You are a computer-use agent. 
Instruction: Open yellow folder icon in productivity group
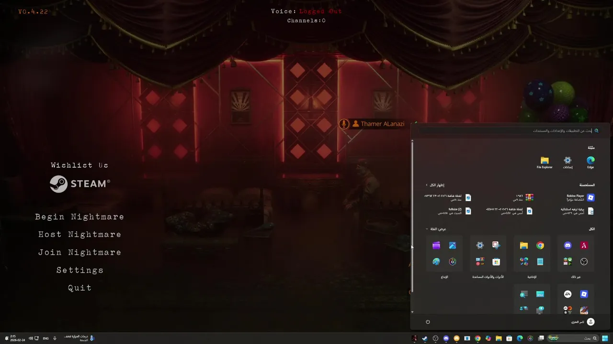[524, 246]
